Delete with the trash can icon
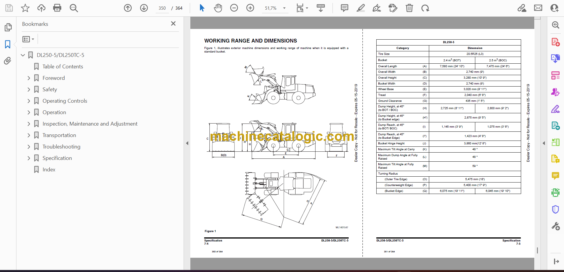This screenshot has height=272, width=564. point(409,8)
